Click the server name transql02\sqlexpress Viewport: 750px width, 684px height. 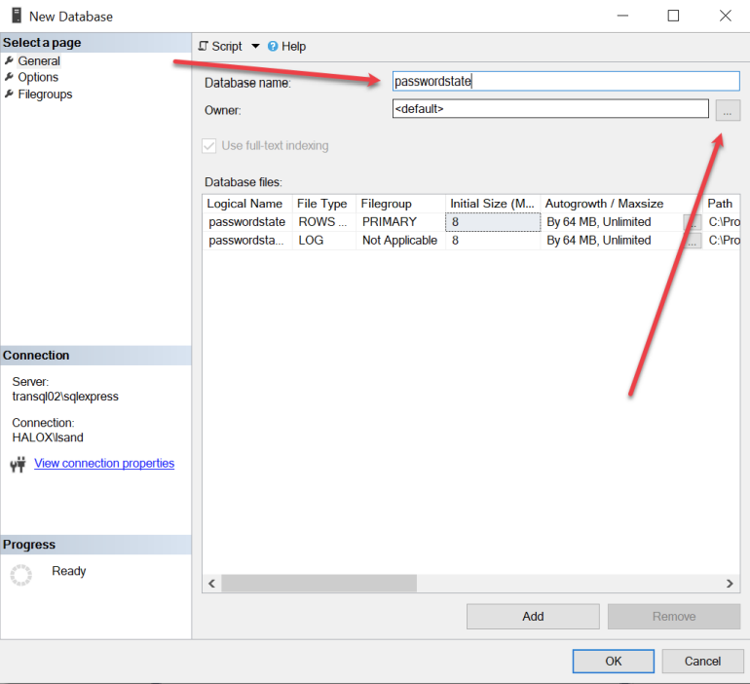click(x=65, y=397)
